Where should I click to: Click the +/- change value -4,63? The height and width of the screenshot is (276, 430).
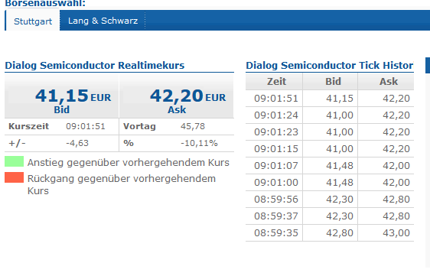[x=77, y=143]
